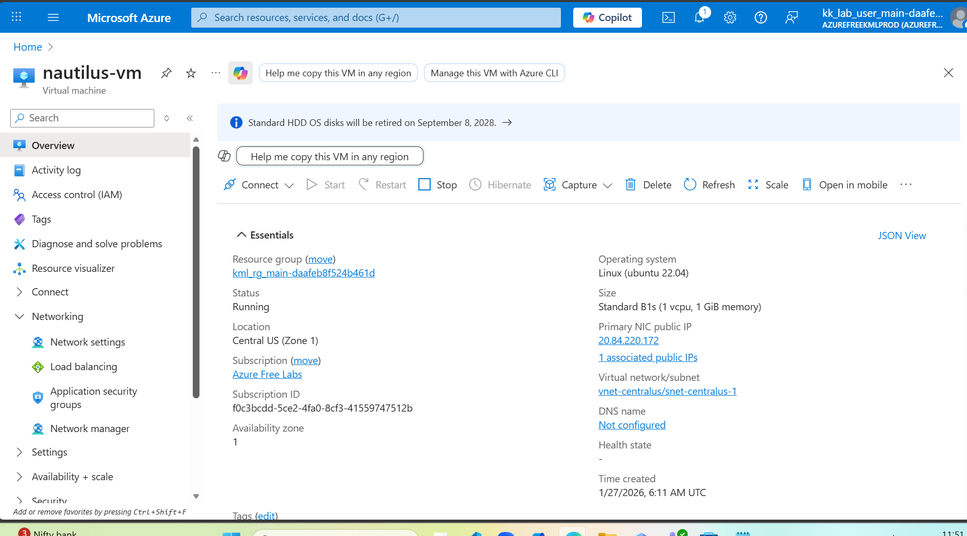Click move link beside Subscription
Viewport: 967px width, 536px height.
click(x=306, y=360)
